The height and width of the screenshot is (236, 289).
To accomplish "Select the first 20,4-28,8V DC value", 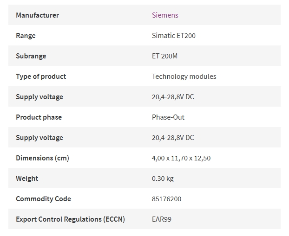I will (173, 97).
